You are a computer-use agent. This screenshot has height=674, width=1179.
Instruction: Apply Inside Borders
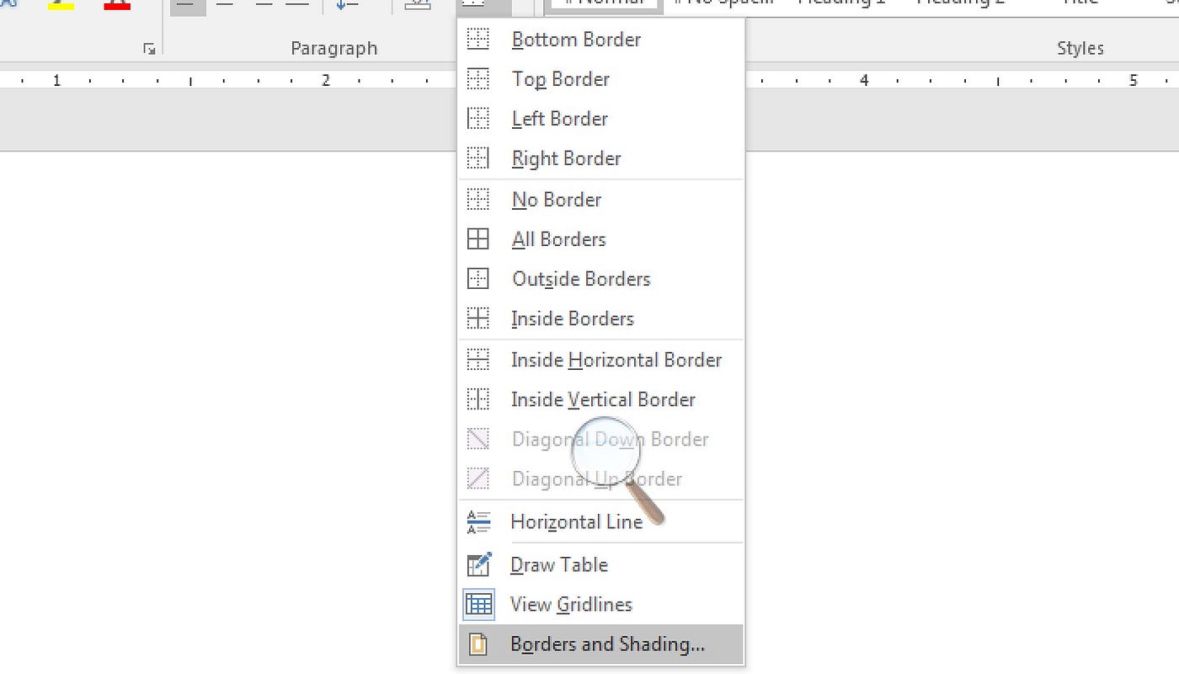(x=572, y=318)
